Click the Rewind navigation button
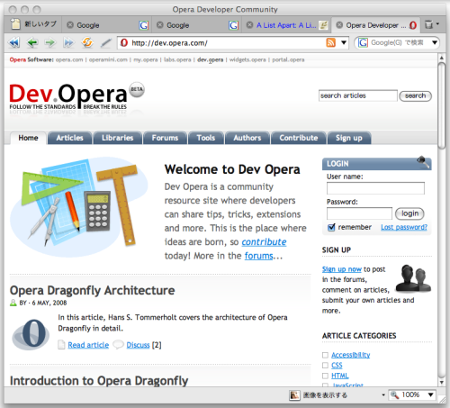This screenshot has width=450, height=408. coord(13,43)
